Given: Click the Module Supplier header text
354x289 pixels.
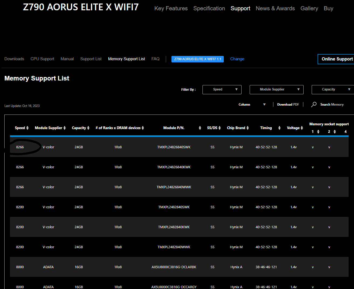Looking at the screenshot, I should (49, 128).
